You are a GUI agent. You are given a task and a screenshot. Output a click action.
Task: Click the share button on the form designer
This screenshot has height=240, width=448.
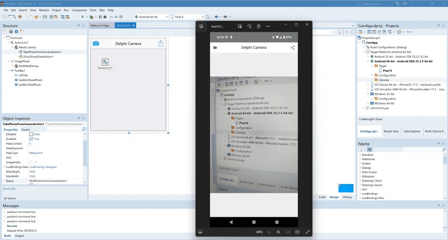[161, 43]
